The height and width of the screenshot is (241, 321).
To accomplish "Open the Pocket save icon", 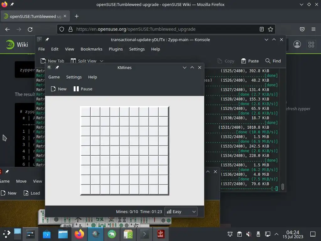I will 302,29.
